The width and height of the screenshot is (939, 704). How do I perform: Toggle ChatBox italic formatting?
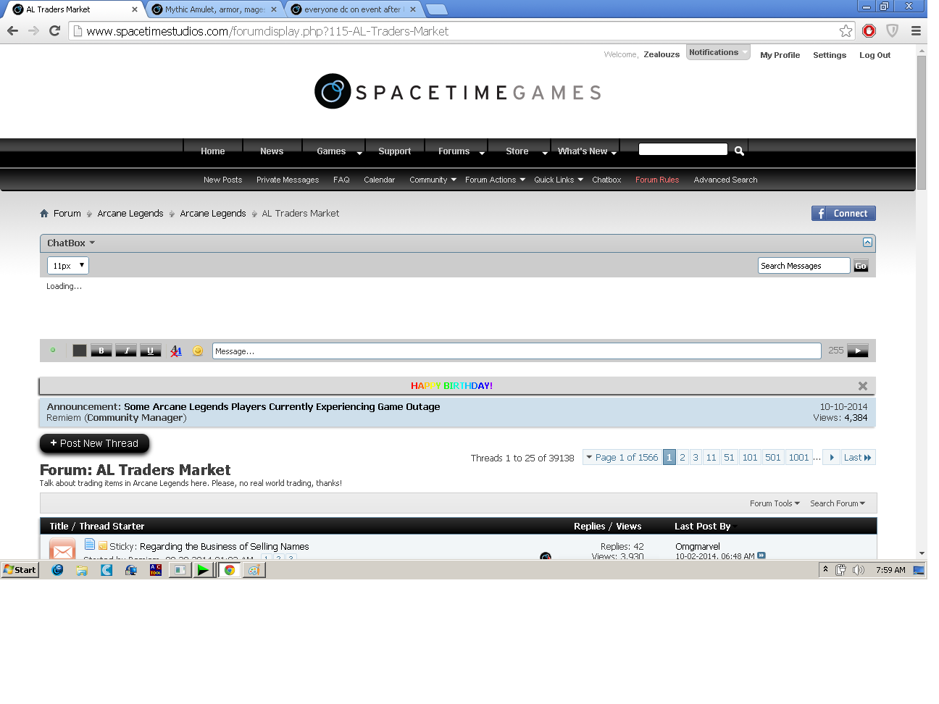pos(126,351)
